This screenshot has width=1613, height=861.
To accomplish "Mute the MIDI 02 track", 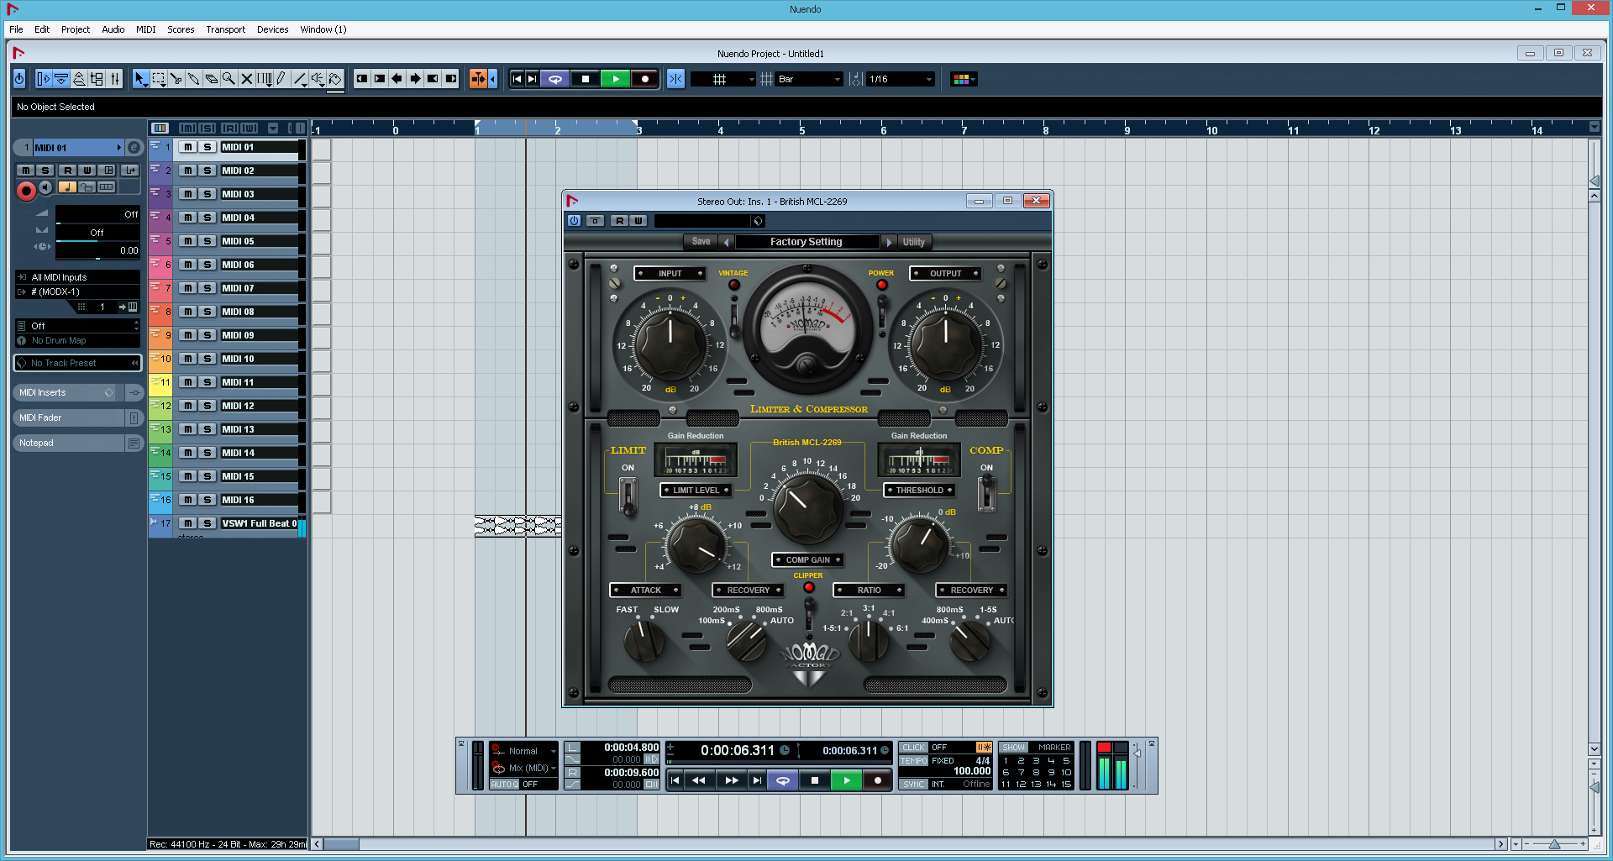I will pyautogui.click(x=188, y=171).
